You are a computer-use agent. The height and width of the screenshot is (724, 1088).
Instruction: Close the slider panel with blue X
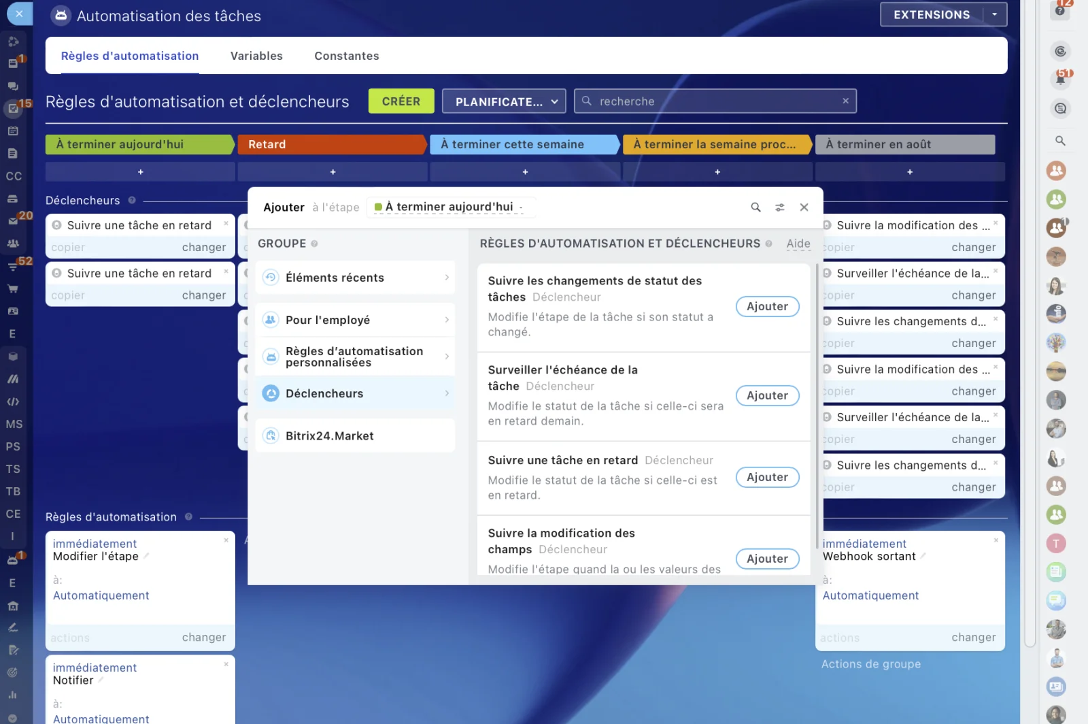[19, 13]
